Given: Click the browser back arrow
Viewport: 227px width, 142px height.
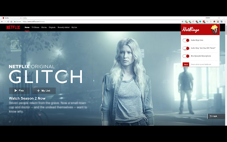Looking at the screenshot, I should 2,22.
